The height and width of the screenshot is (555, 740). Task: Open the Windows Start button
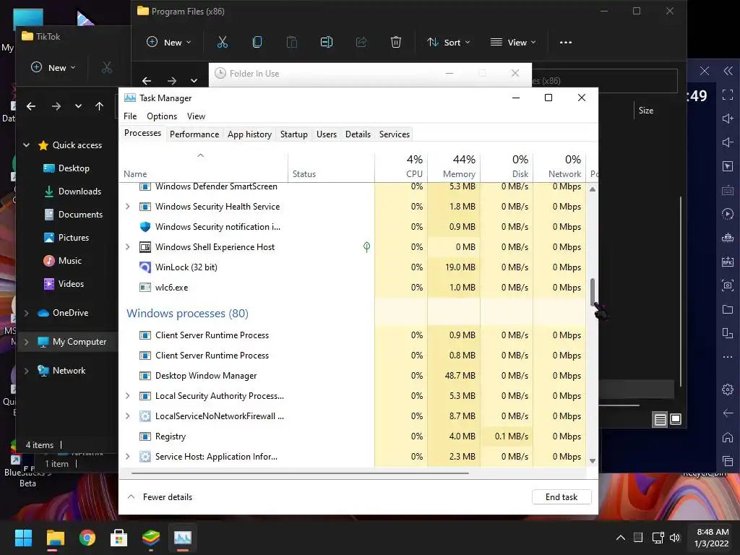click(x=23, y=538)
